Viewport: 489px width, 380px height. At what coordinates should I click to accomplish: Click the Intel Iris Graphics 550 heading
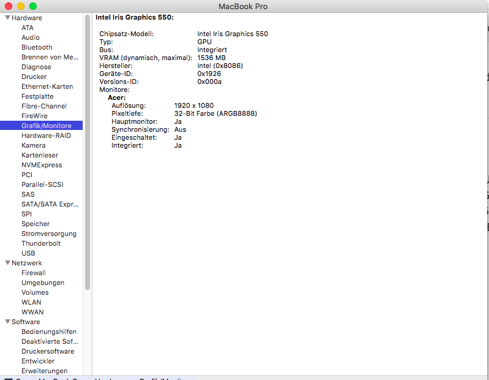coord(135,18)
